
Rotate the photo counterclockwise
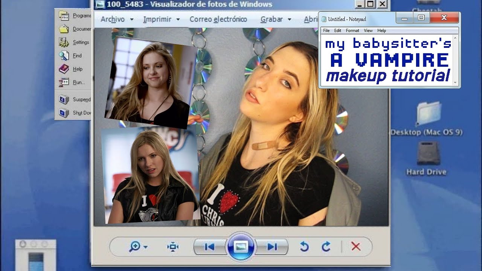coord(304,247)
